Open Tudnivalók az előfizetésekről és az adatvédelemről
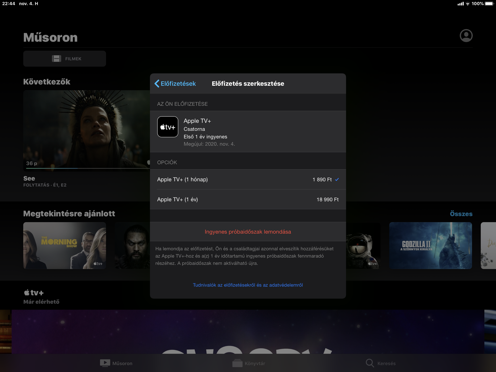Viewport: 496px width, 372px height. click(x=248, y=285)
